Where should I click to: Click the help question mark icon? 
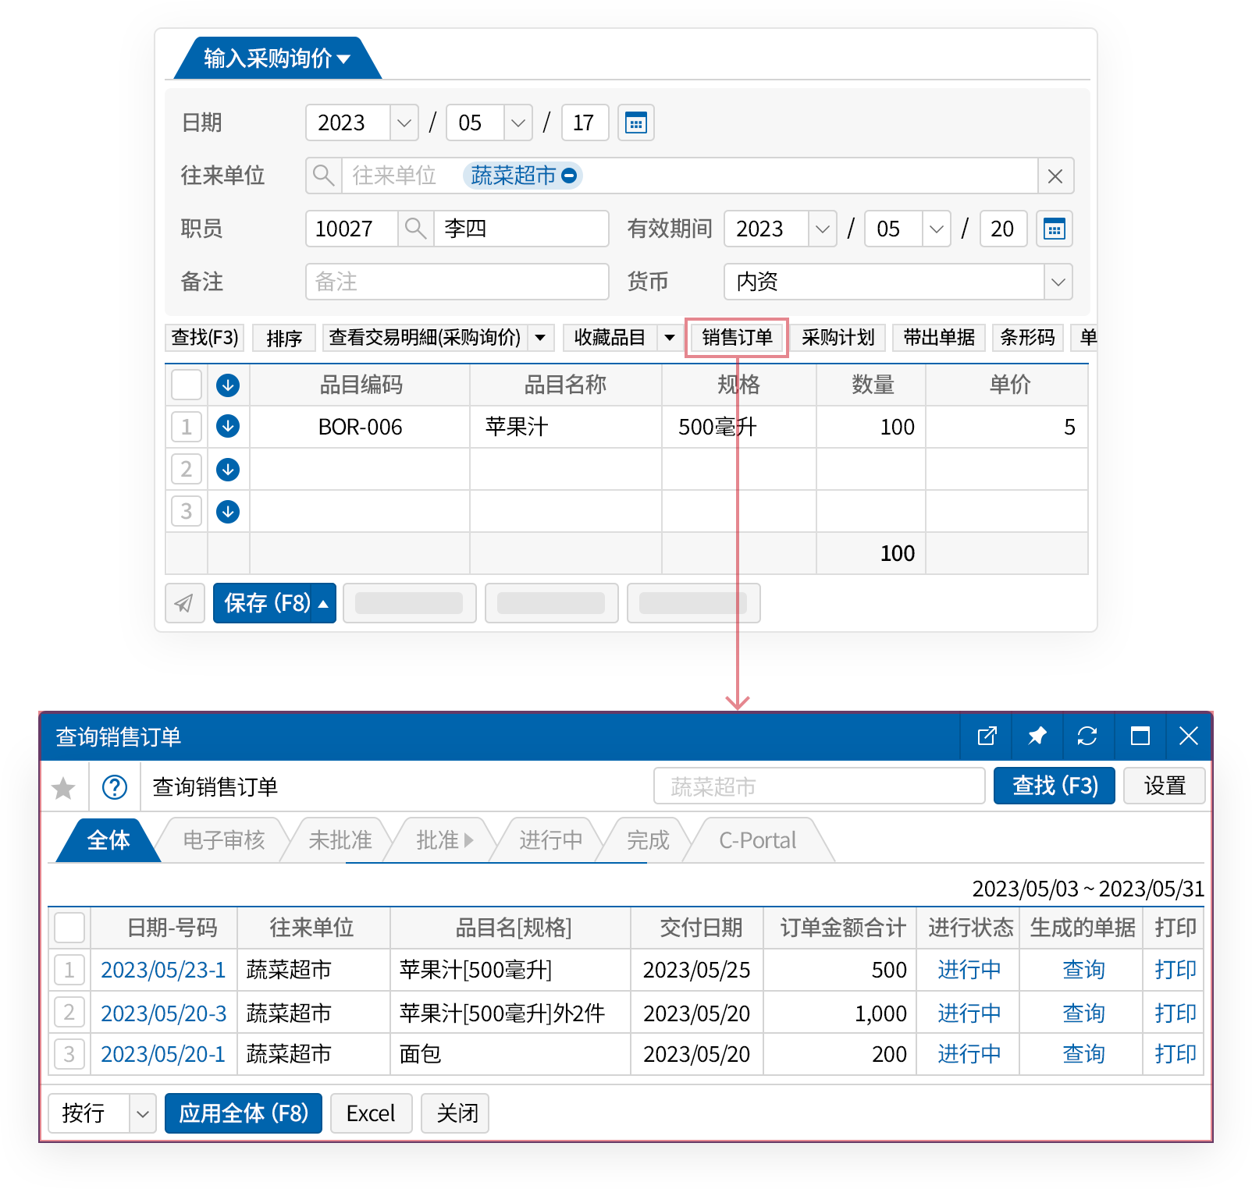[x=115, y=787]
